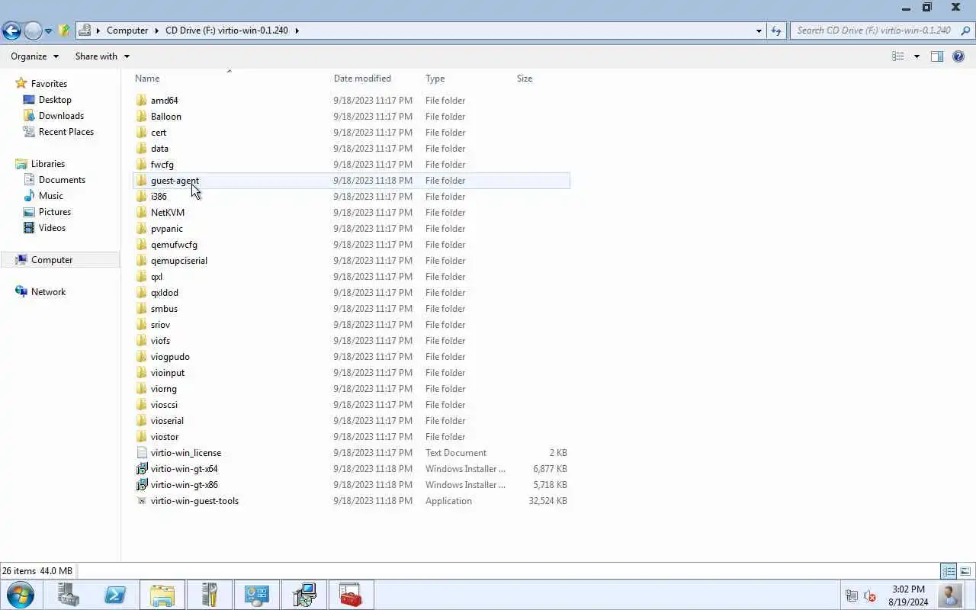Open the Share with menu
This screenshot has width=976, height=610.
click(102, 56)
